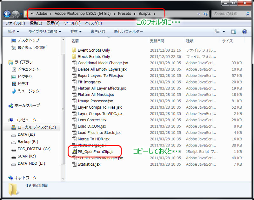Toggle the preview pane icon
Screen dimensions: 254x200
[x=234, y=32]
